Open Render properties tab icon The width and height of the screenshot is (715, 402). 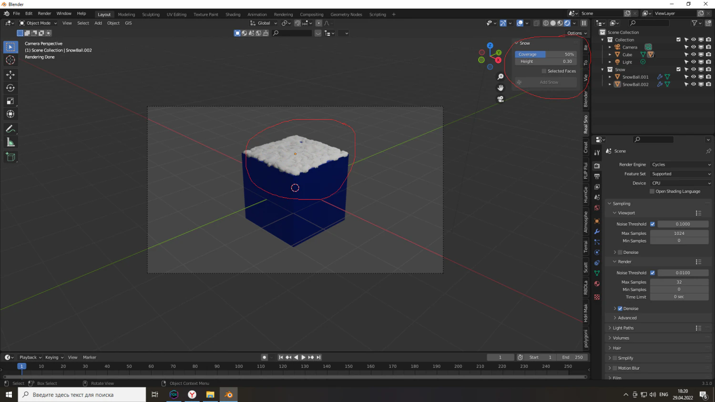click(597, 166)
